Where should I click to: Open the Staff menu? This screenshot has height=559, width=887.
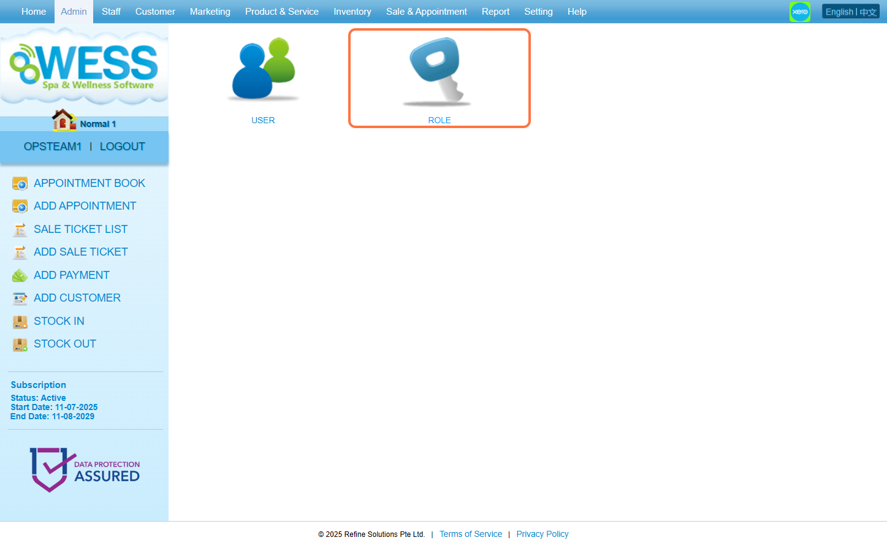[111, 12]
